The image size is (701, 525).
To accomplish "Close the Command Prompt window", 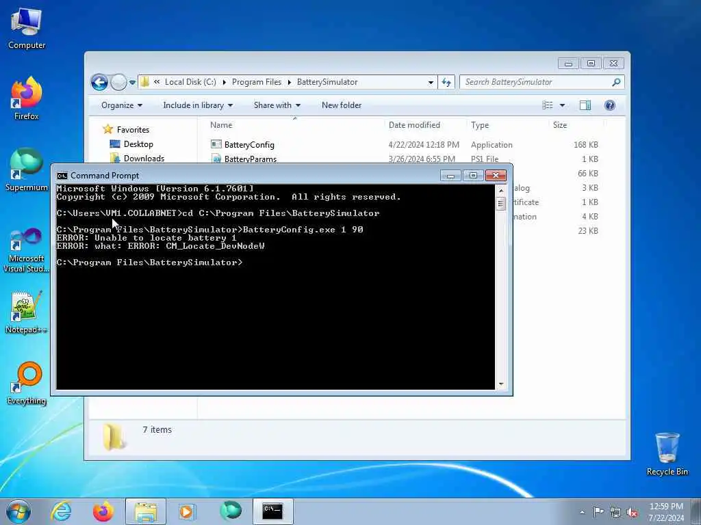I will [x=496, y=176].
